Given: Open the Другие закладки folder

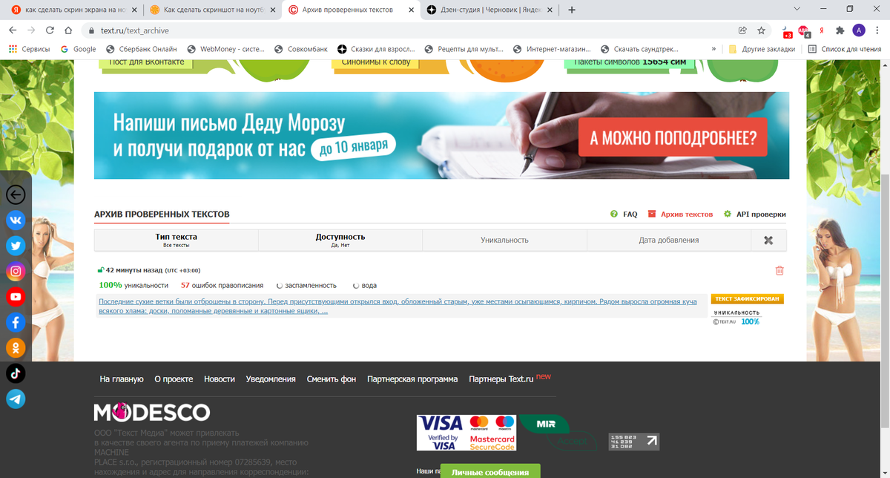Looking at the screenshot, I should pos(762,49).
